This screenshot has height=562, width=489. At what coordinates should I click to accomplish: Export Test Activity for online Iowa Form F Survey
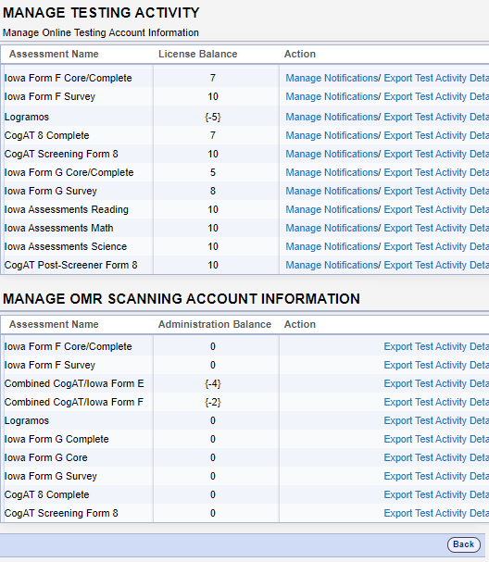point(436,97)
